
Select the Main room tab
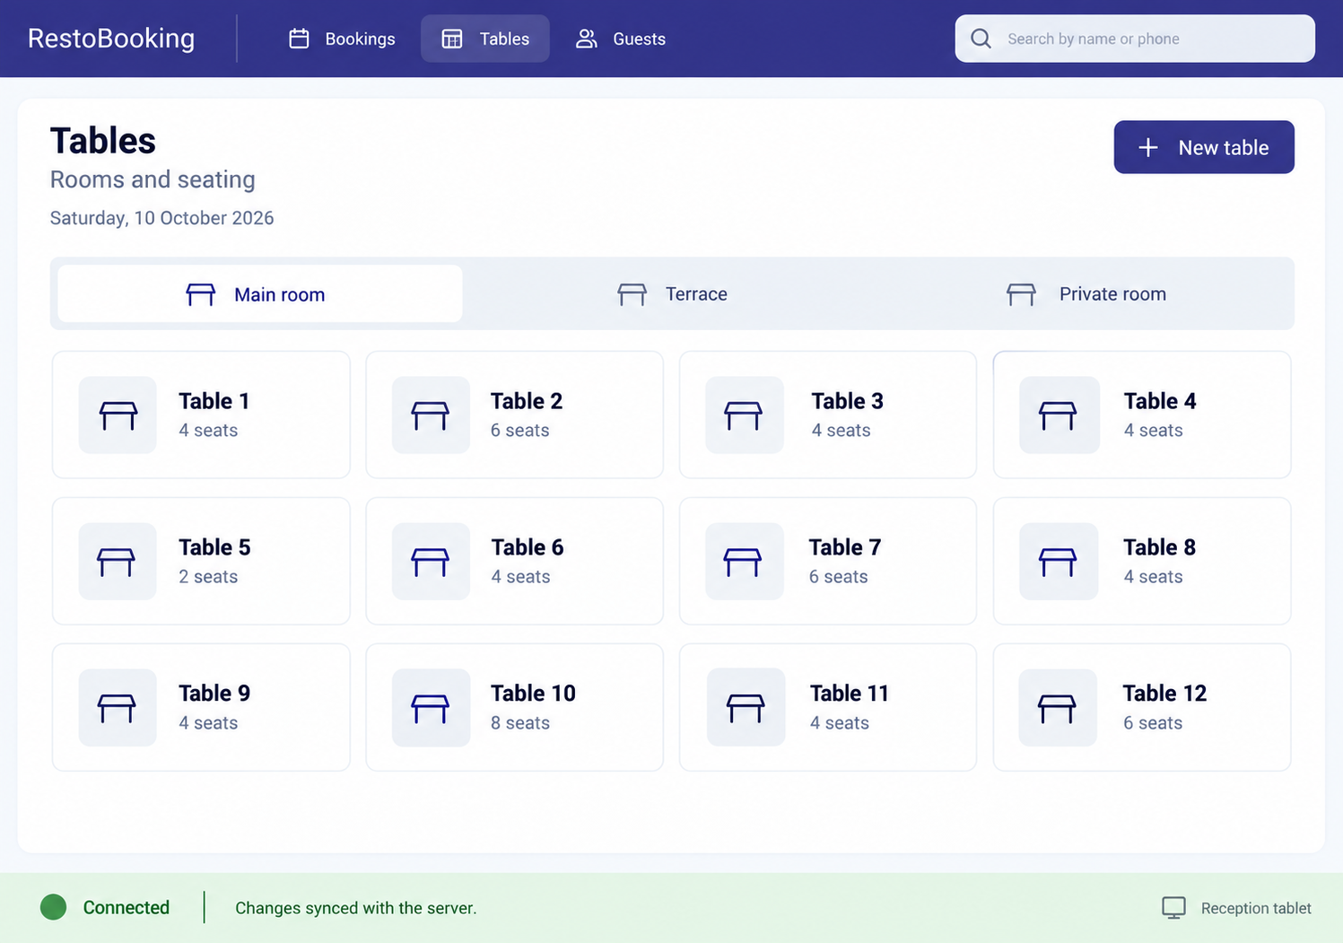point(260,294)
